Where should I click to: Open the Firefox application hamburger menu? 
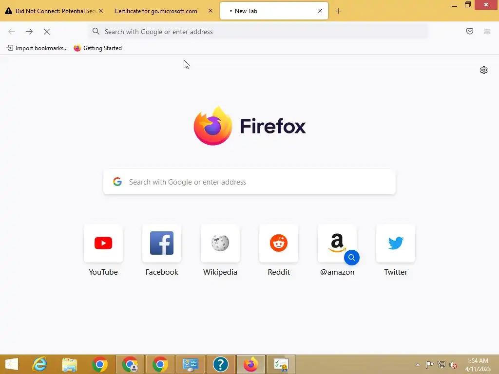tap(487, 31)
